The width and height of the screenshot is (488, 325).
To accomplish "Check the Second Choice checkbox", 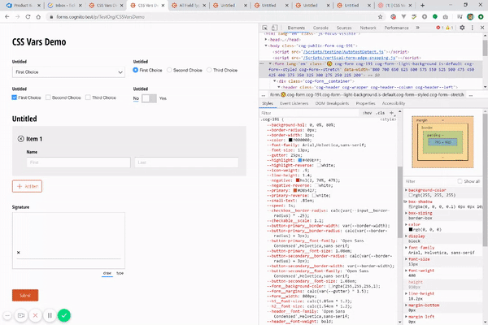I will pyautogui.click(x=48, y=97).
